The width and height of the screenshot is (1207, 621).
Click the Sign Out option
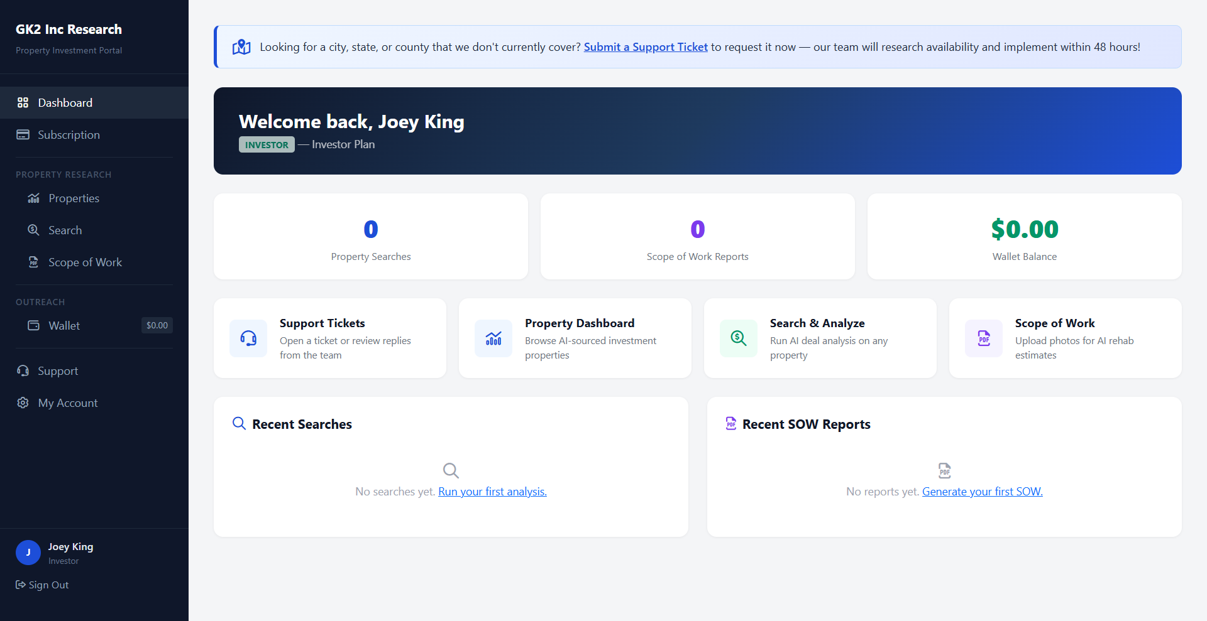[41, 584]
